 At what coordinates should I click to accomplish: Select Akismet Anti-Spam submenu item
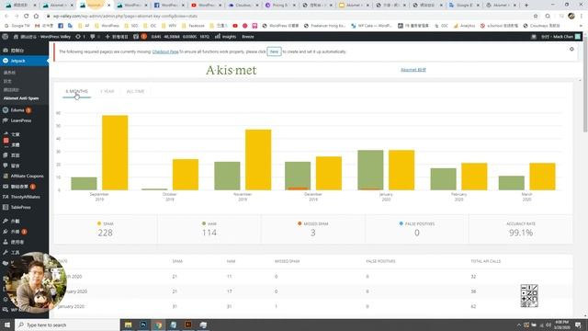[x=21, y=98]
